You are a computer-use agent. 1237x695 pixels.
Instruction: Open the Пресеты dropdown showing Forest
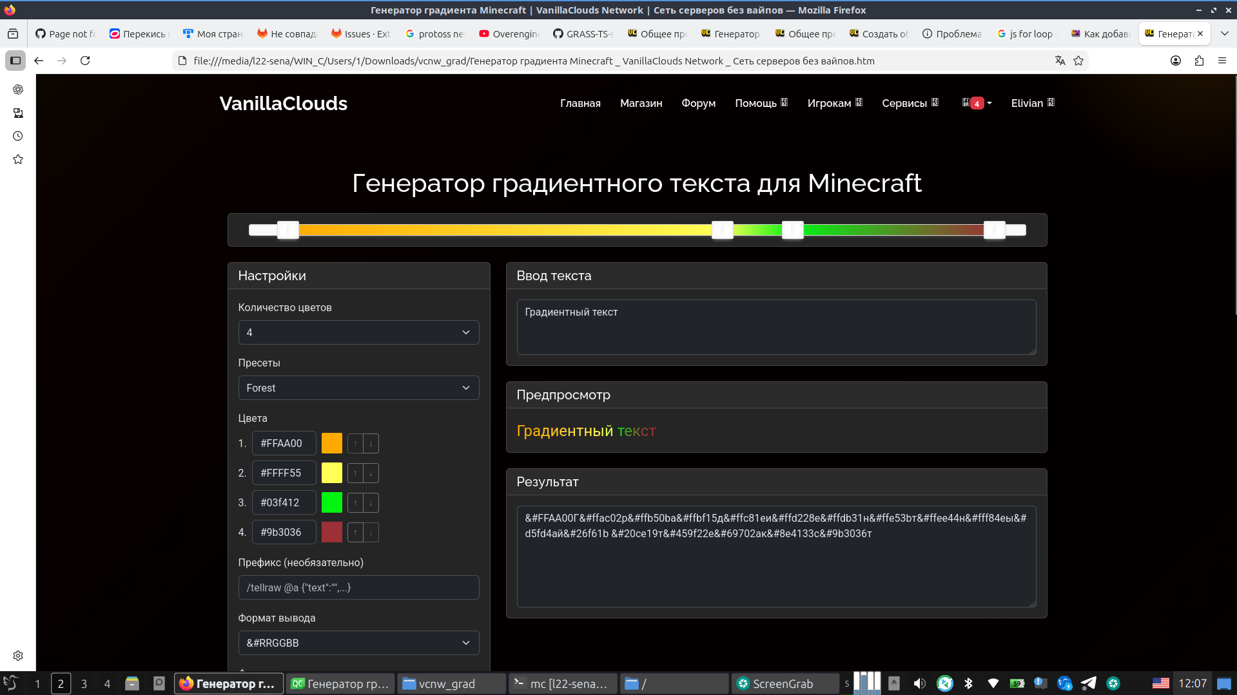(x=358, y=388)
